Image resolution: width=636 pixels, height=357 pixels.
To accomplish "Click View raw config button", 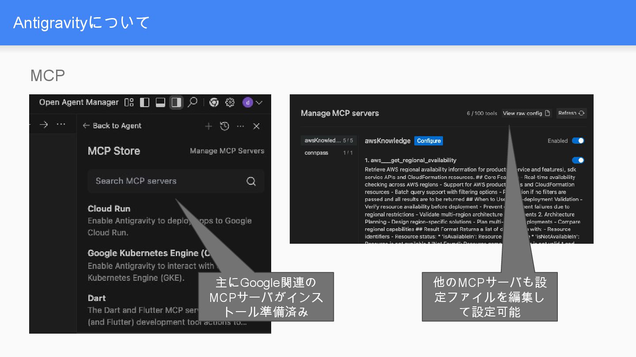I will coord(526,113).
